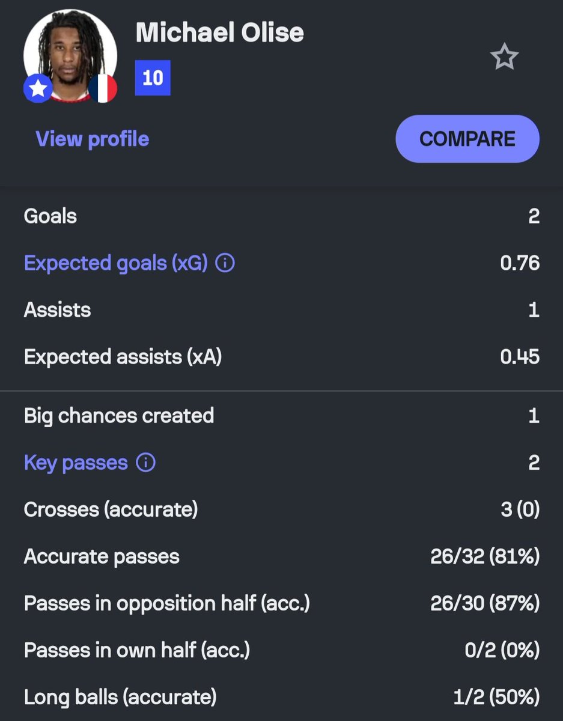Select the Long balls (accurate) row
Viewport: 563px width, 721px height.
pos(281,697)
